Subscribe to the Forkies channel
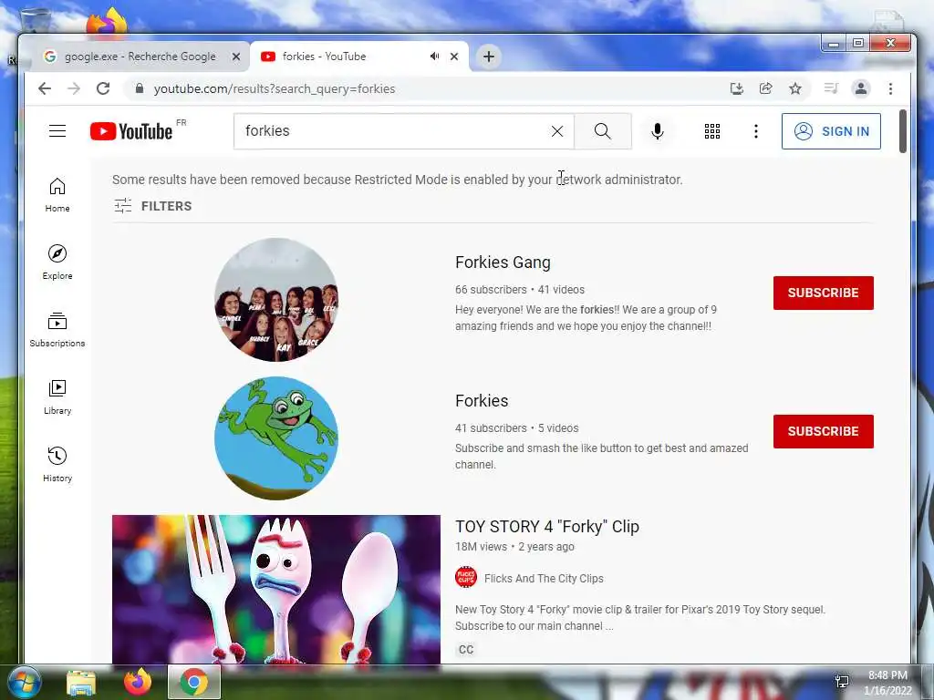 (824, 431)
